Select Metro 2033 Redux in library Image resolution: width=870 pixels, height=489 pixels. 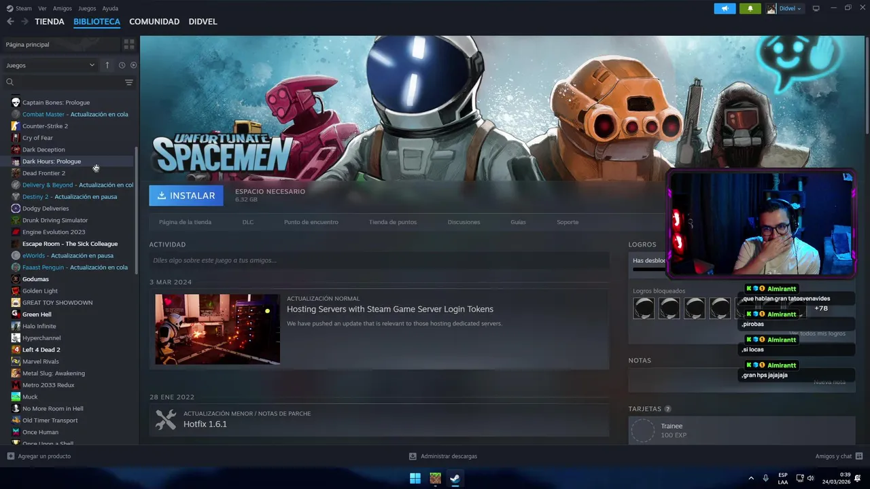pyautogui.click(x=48, y=385)
